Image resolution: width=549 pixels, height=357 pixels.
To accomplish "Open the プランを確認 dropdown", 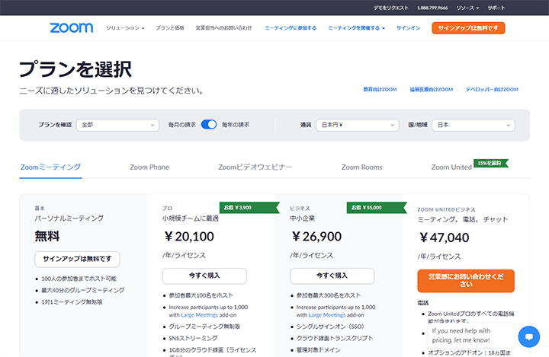I will 117,125.
